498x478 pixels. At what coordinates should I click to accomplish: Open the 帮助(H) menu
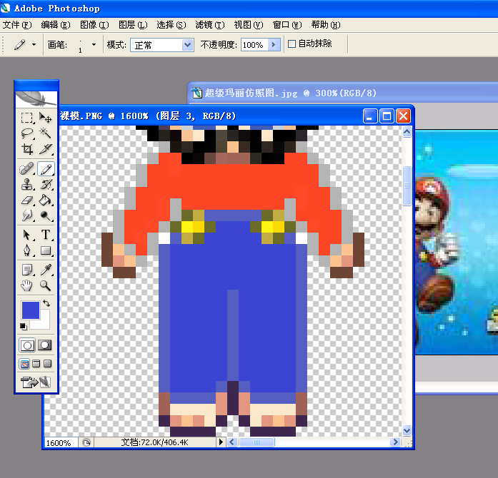pyautogui.click(x=326, y=25)
